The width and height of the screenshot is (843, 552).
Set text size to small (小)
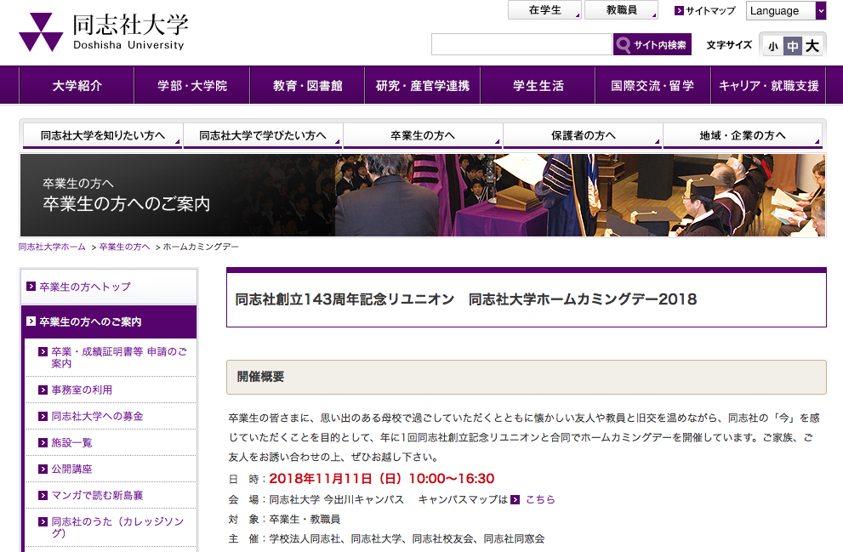click(x=772, y=46)
